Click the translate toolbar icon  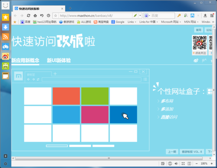[x=192, y=16]
